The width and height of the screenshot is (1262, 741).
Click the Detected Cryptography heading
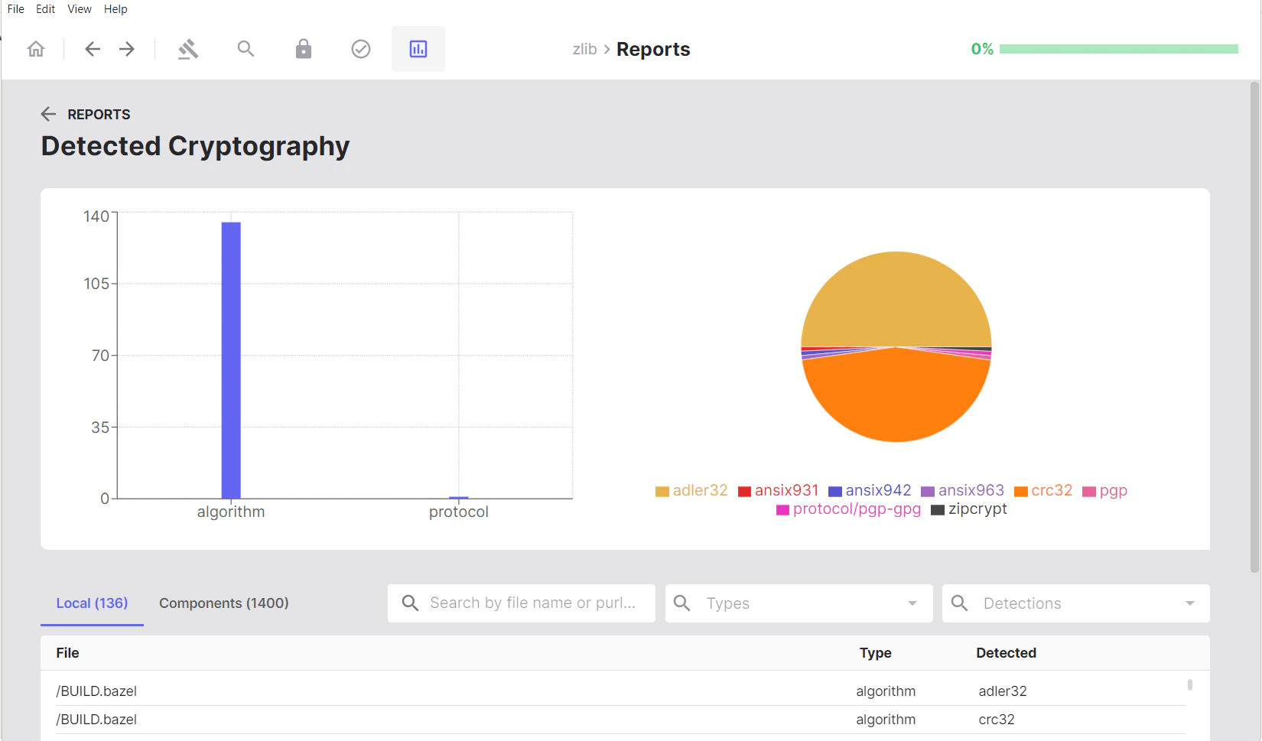coord(195,146)
